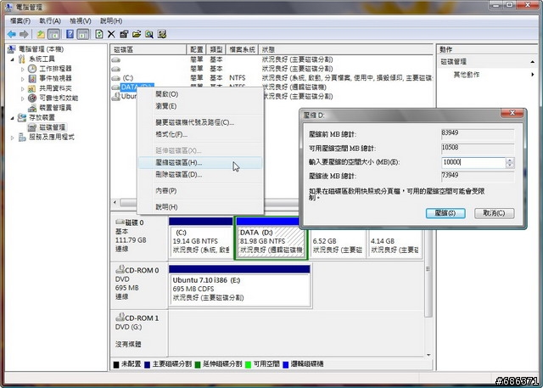The image size is (543, 388).
Task: Select 電腦管理 (本機) root node
Action: point(41,49)
